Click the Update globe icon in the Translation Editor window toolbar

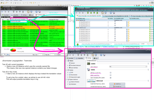point(40,12)
